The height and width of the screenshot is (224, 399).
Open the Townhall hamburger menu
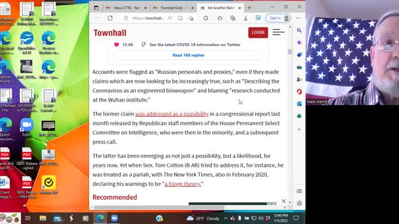[278, 32]
